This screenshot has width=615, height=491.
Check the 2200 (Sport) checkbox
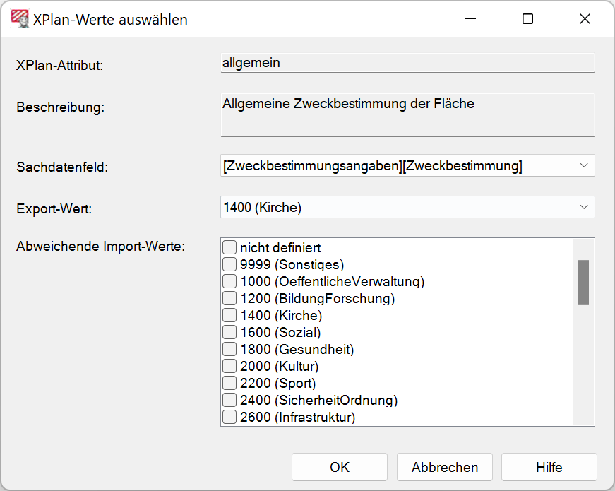[229, 384]
